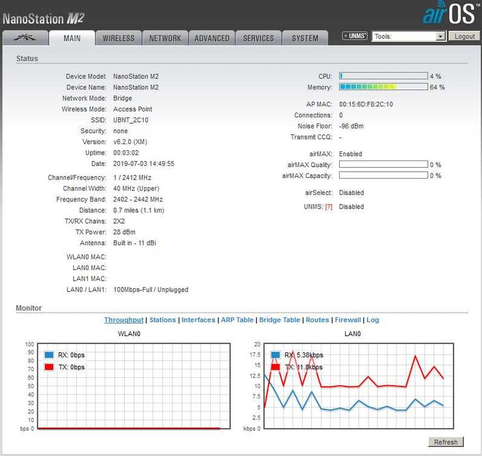
Task: Click LAN0 red TX legend swatch
Action: 275,367
